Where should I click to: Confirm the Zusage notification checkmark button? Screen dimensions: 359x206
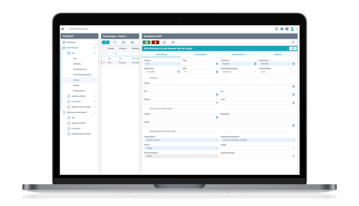click(293, 48)
